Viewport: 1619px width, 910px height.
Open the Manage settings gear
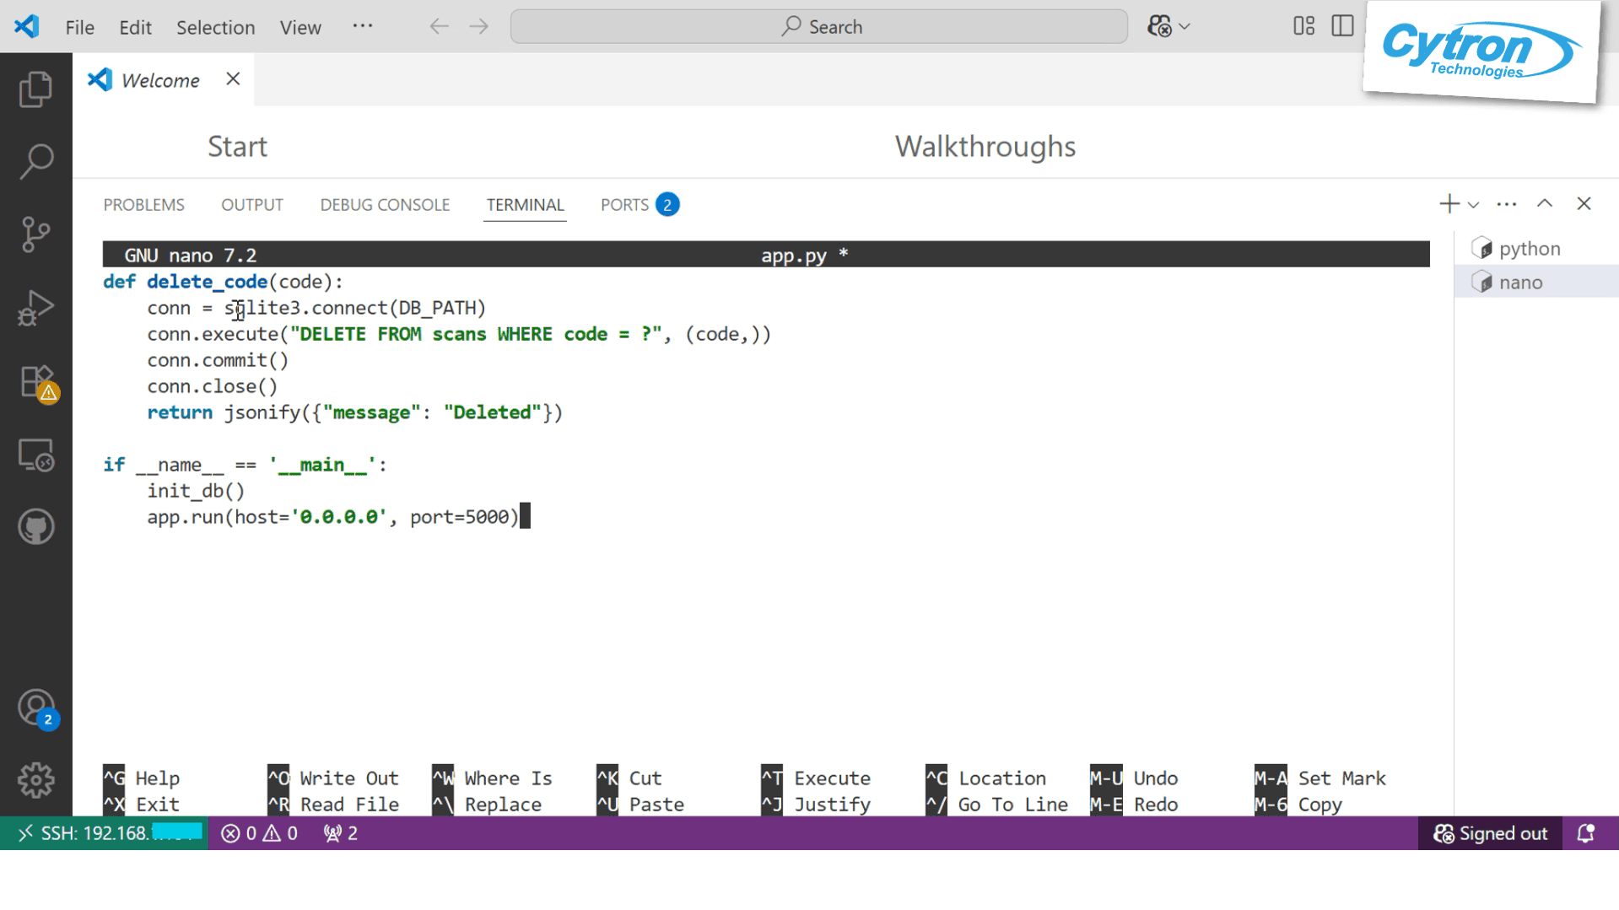tap(35, 781)
